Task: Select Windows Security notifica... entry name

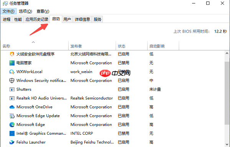Action: pyautogui.click(x=41, y=80)
